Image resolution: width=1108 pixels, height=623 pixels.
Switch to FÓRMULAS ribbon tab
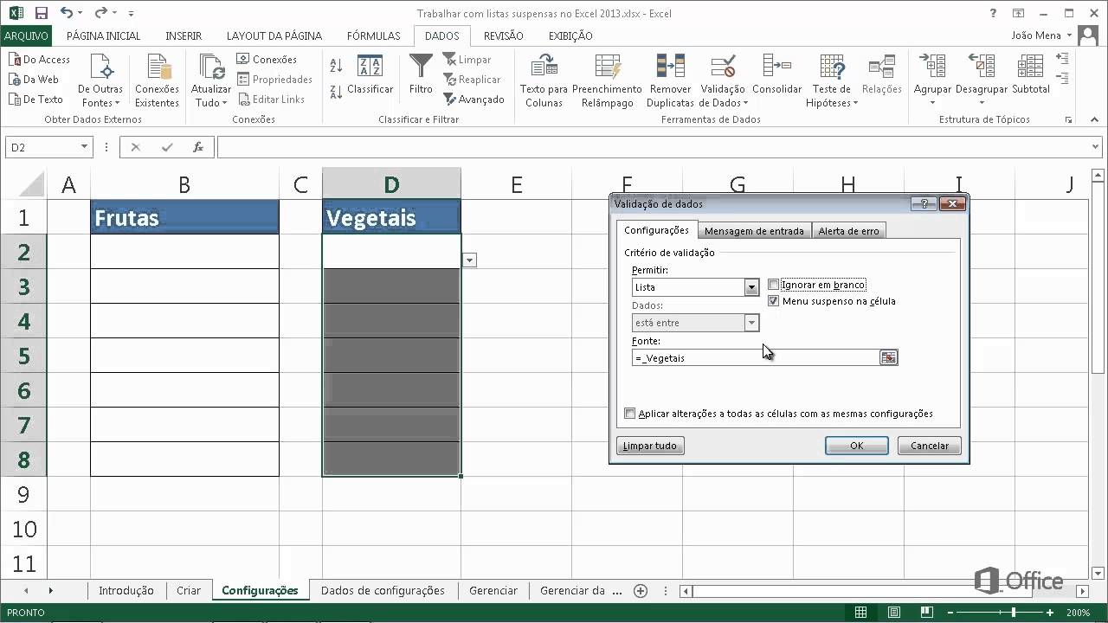pyautogui.click(x=373, y=35)
